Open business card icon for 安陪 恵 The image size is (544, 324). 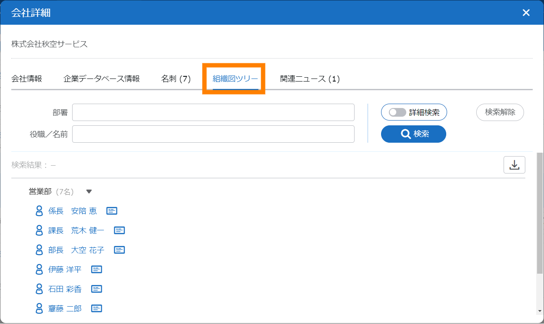pos(112,211)
